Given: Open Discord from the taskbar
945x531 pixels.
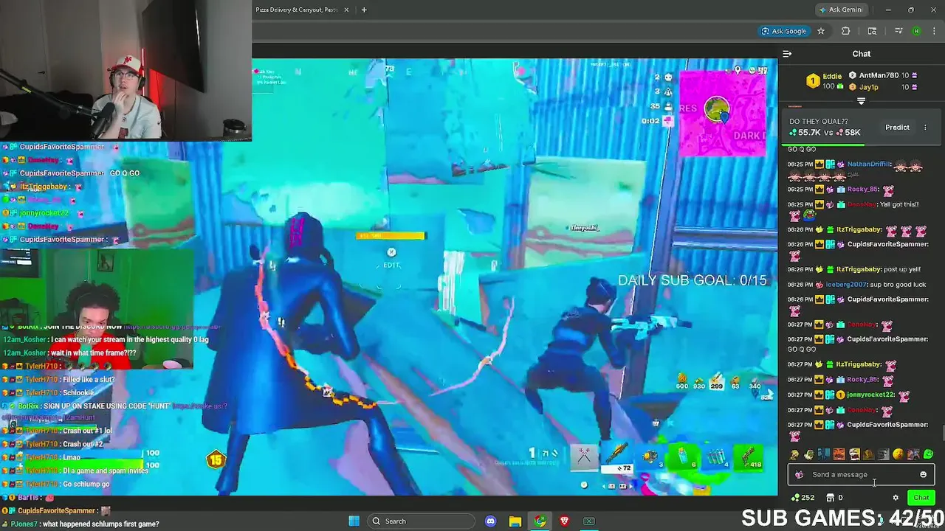Looking at the screenshot, I should [x=491, y=521].
